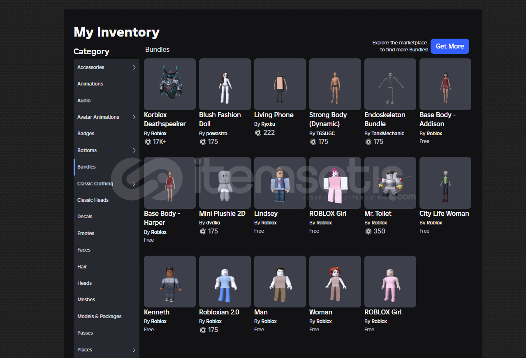
Task: Visit creator dvdko's profile link
Action: click(213, 223)
